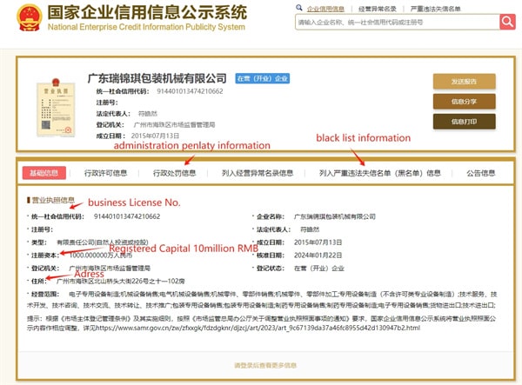Click the 成立日期 value in license info section
This screenshot has height=385, width=522.
tap(318, 242)
